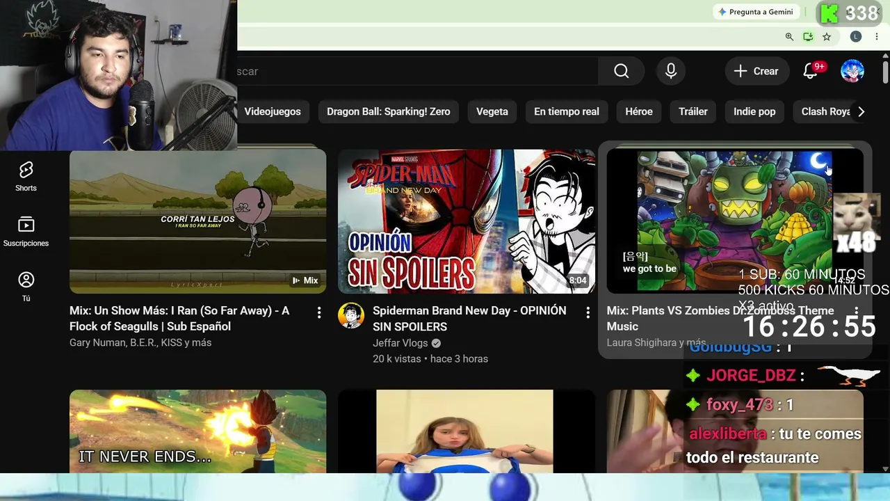This screenshot has height=501, width=890.
Task: Open the Spiderman Brand New Day title link
Action: (x=469, y=318)
